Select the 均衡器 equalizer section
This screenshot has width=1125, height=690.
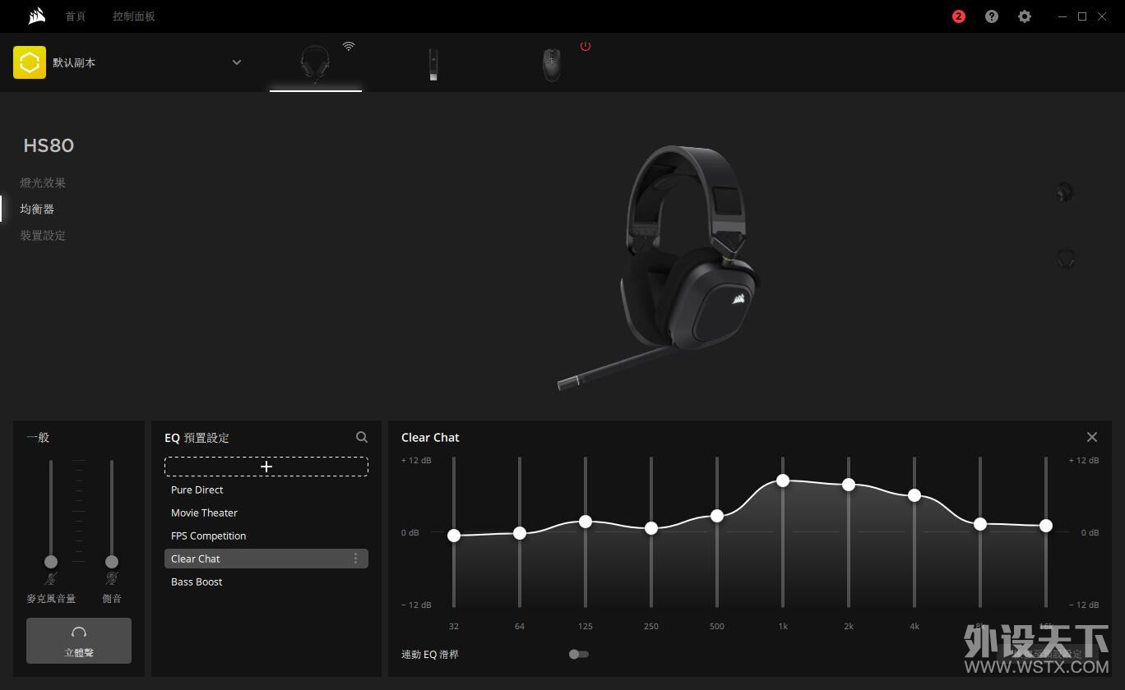click(x=37, y=209)
